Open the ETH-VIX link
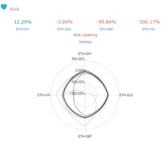This screenshot has height=142, width=167. click(149, 29)
